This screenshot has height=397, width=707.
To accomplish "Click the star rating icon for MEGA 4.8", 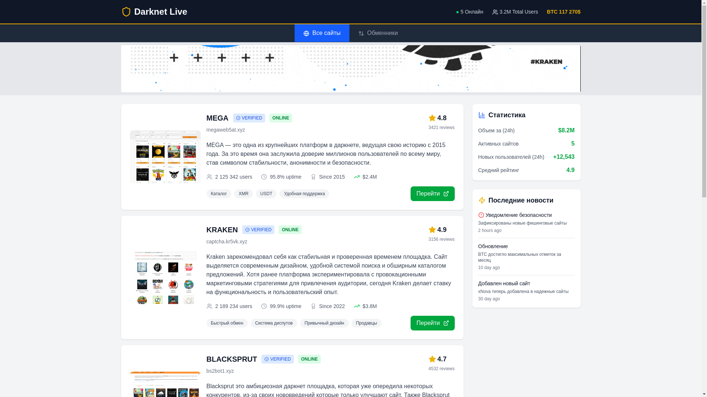I will click(x=432, y=118).
